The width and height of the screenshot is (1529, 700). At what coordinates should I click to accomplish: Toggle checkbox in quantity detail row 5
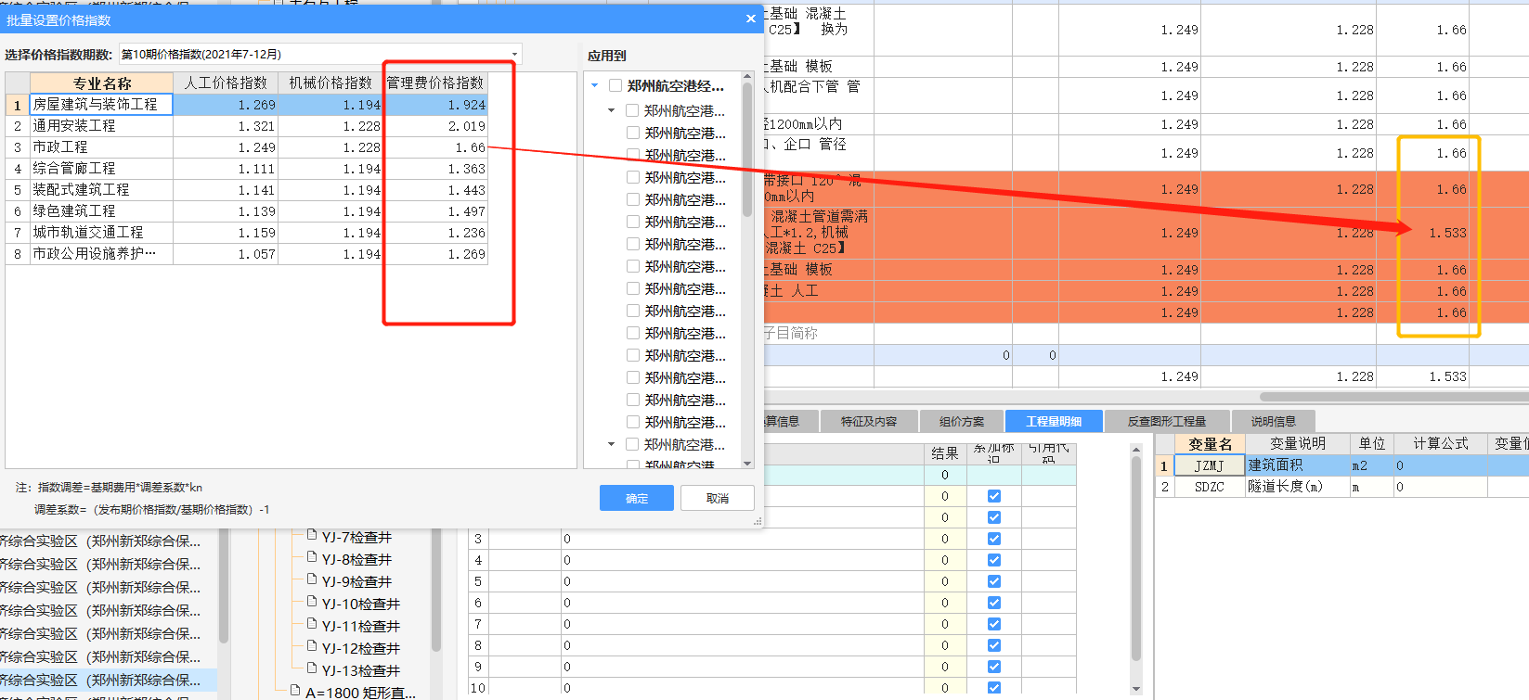pos(994,581)
